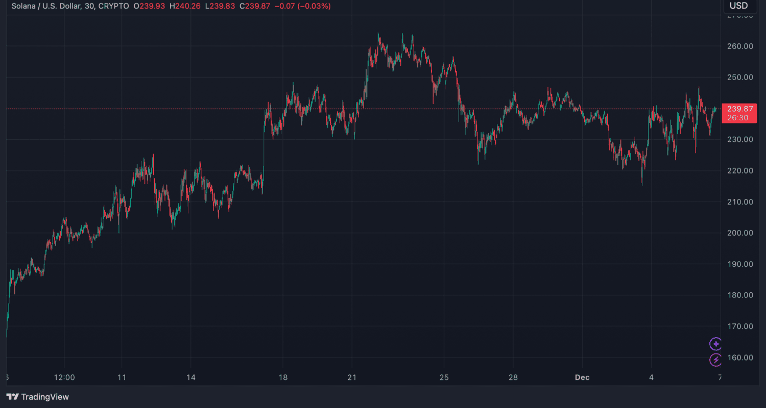
Task: Click the 18 date label on time axis
Action: click(283, 378)
